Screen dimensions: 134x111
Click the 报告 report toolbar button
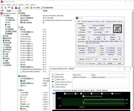26,8
